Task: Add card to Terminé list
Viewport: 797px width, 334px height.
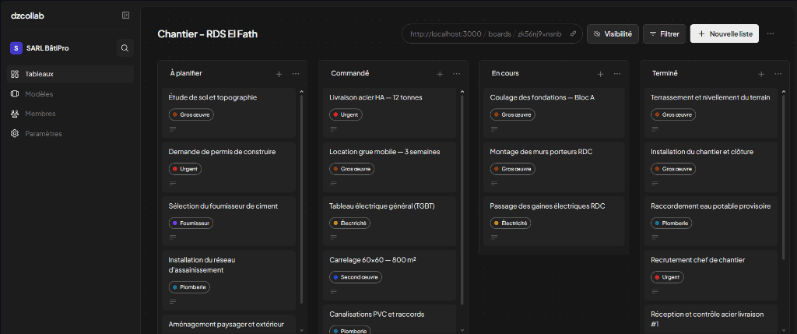Action: [761, 74]
